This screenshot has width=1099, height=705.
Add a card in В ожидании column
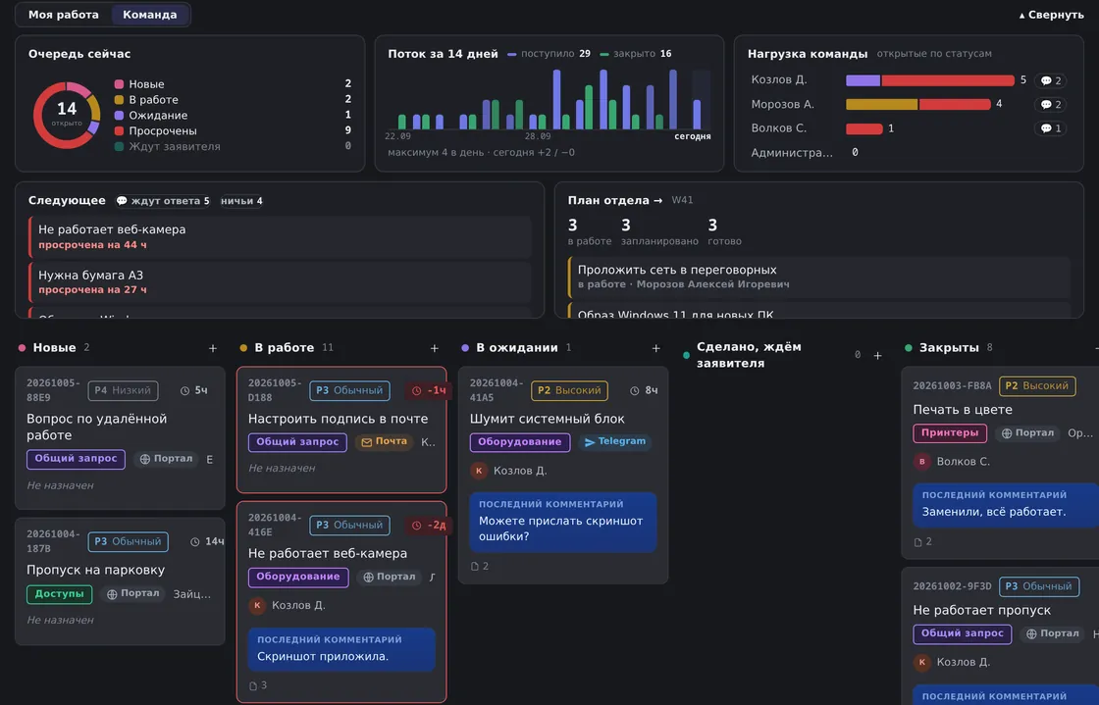coord(655,348)
